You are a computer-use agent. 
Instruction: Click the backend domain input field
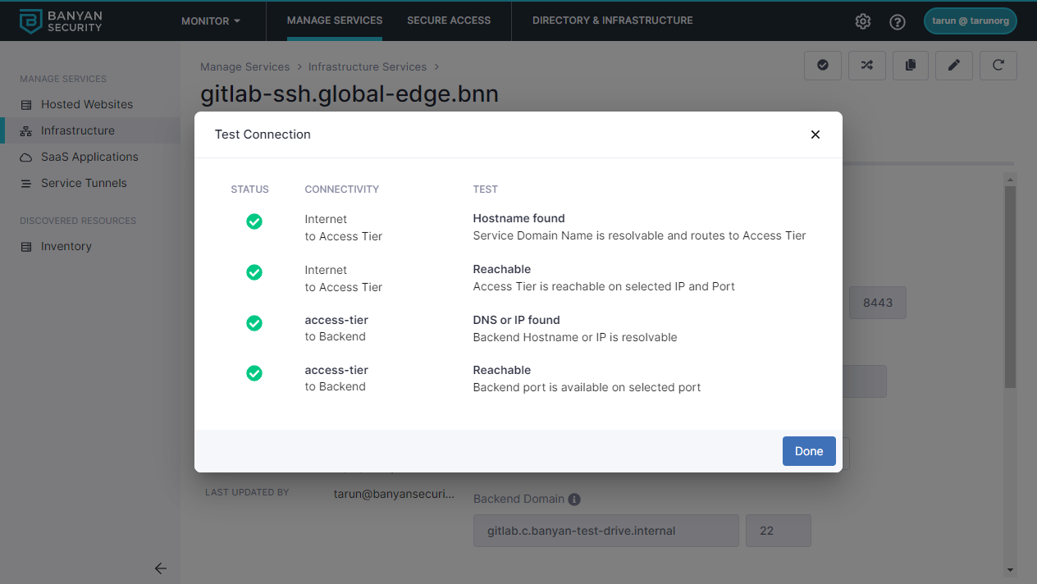pyautogui.click(x=605, y=531)
